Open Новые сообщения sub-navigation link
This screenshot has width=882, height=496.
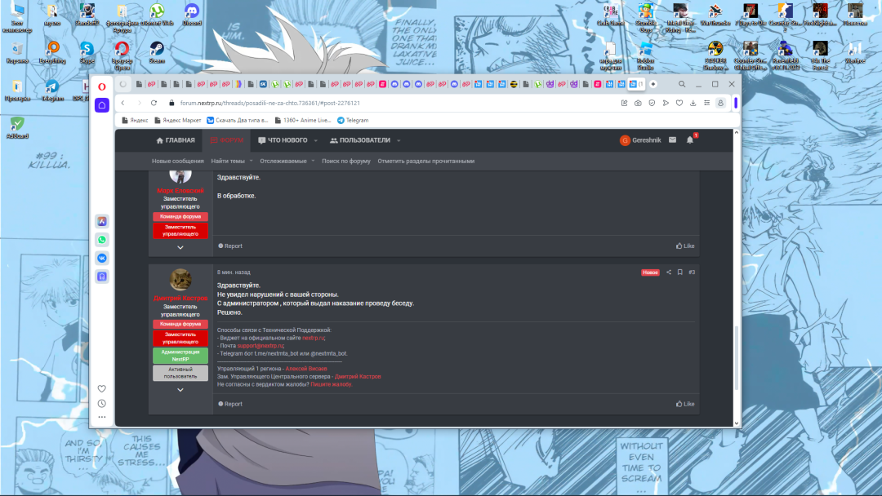click(178, 162)
